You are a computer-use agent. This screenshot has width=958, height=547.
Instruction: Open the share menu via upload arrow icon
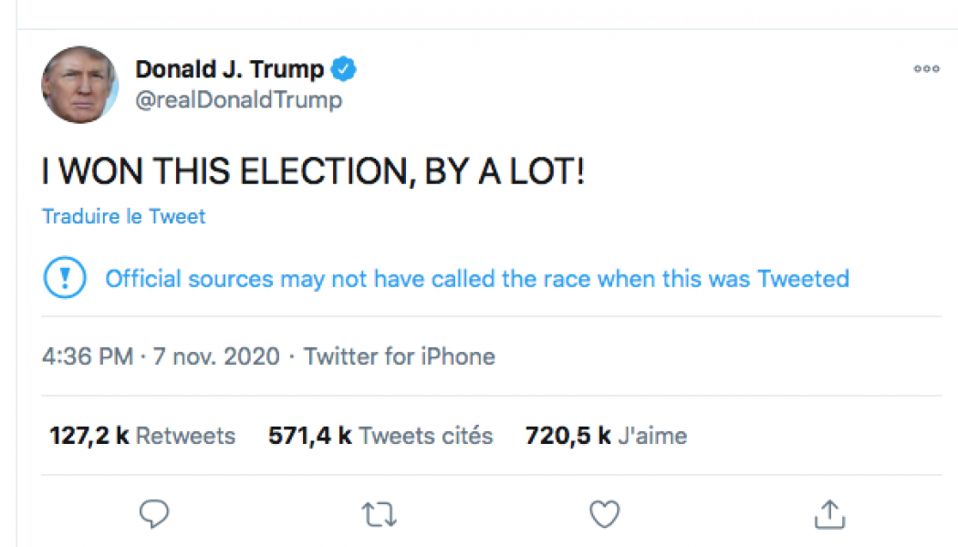click(828, 513)
